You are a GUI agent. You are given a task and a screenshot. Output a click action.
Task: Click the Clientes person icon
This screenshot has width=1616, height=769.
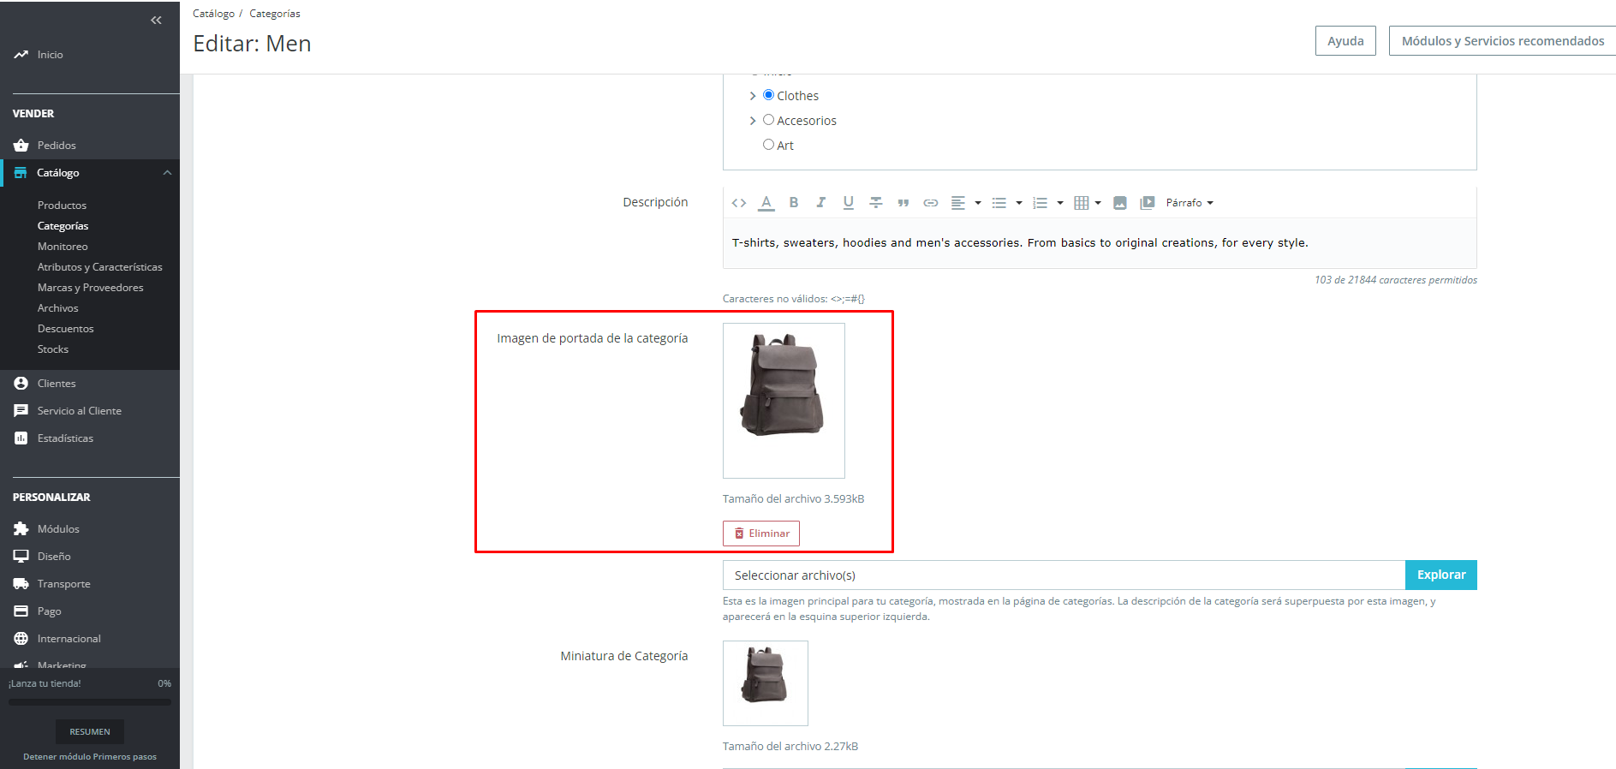(21, 384)
